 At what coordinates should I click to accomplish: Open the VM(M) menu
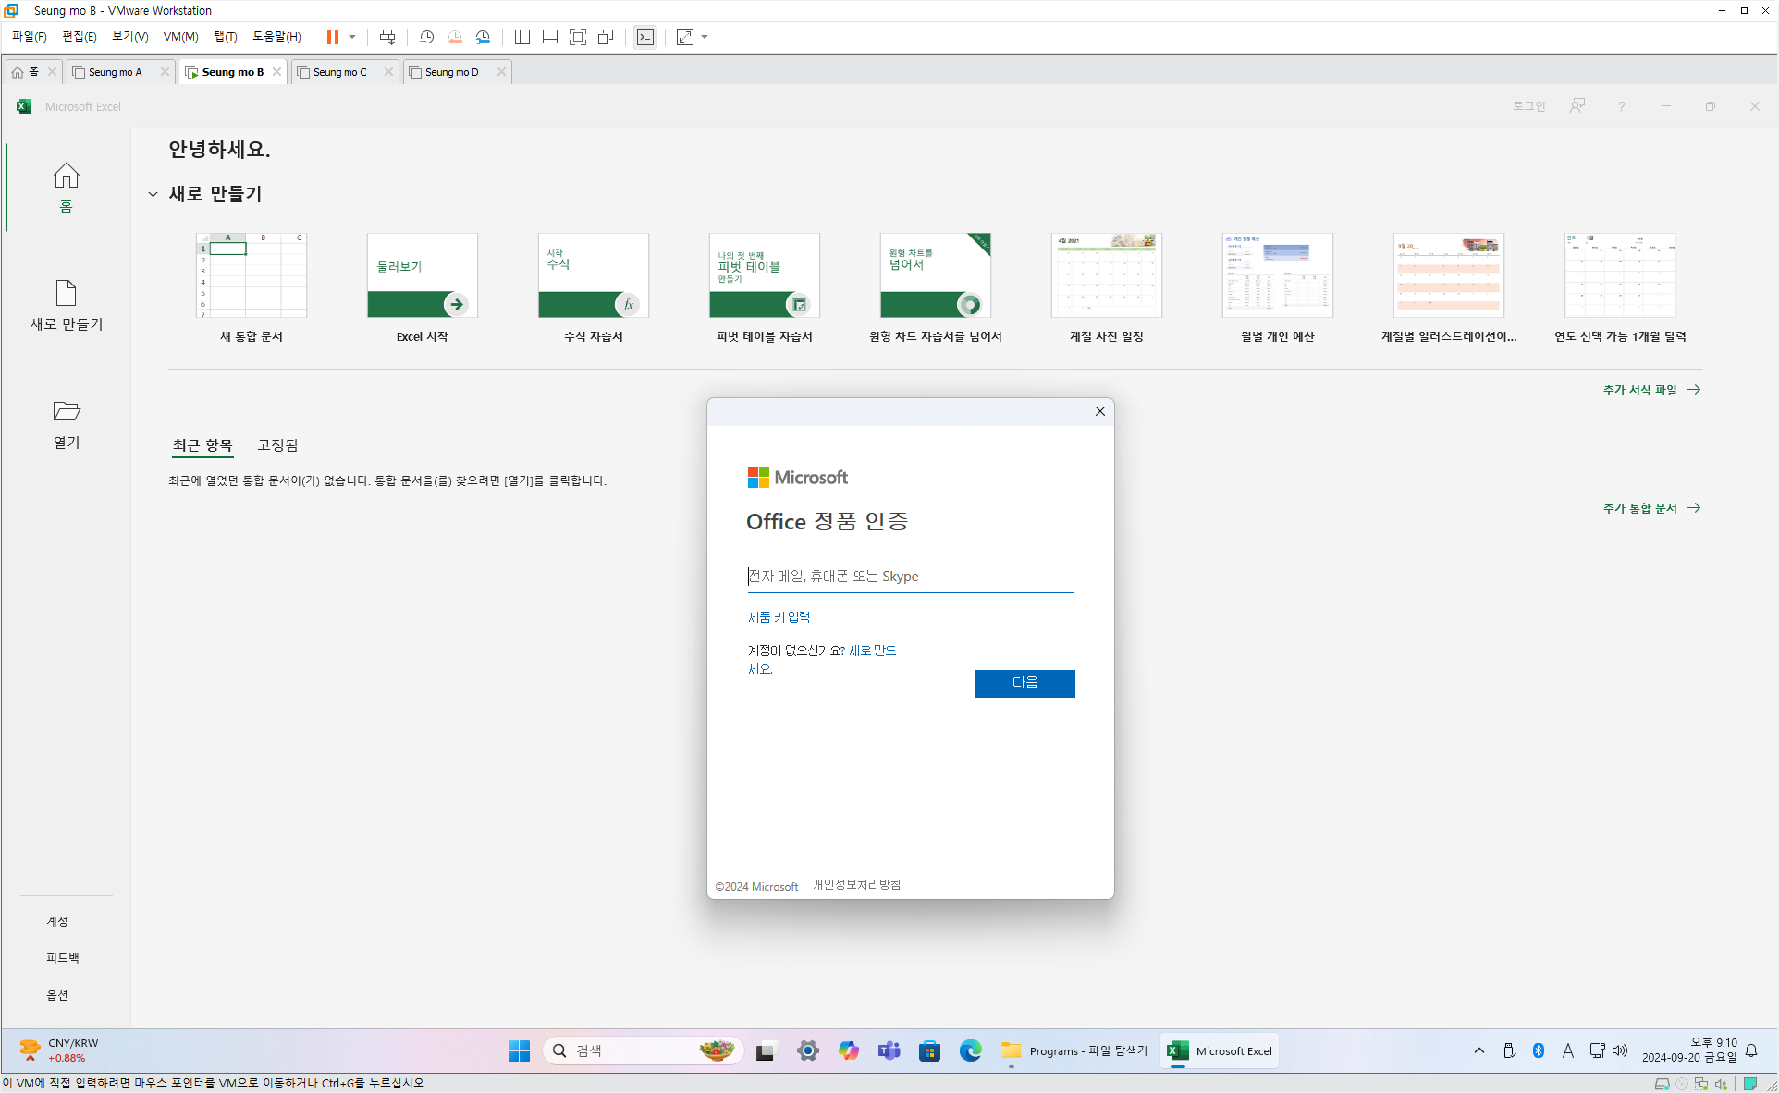click(x=180, y=37)
